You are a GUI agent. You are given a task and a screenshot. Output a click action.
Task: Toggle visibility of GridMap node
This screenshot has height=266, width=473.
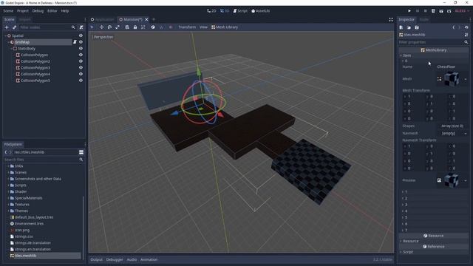click(x=81, y=42)
